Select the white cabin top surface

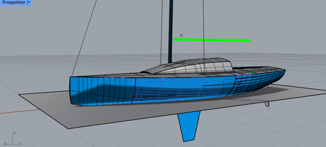pyautogui.click(x=193, y=67)
